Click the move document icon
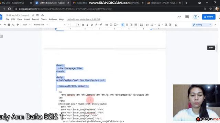The height and width of the screenshot is (123, 220). coord(37,15)
